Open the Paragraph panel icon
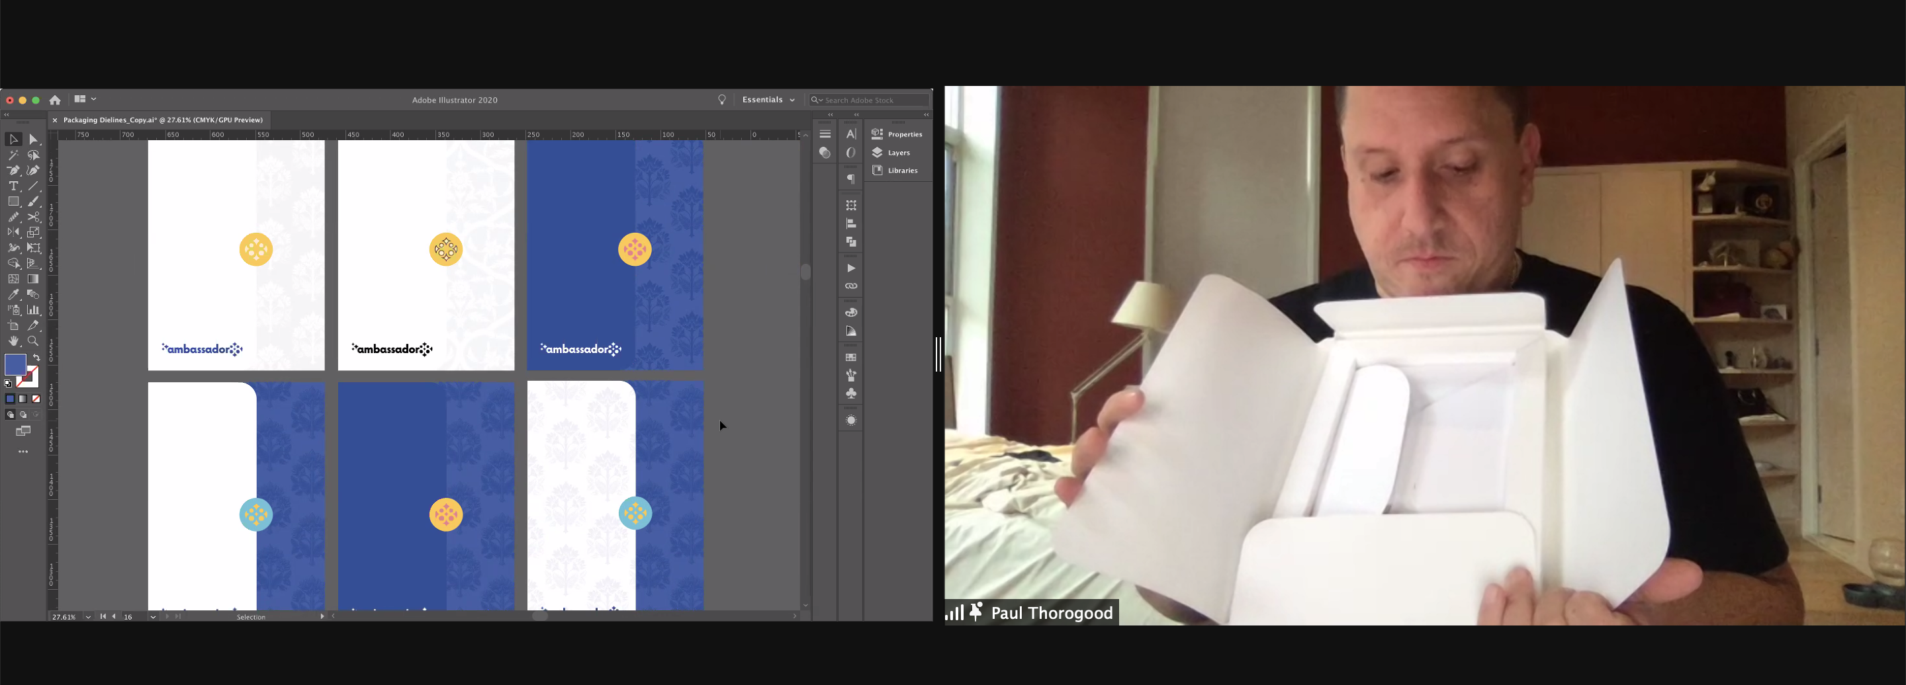This screenshot has width=1906, height=685. pos(851,179)
